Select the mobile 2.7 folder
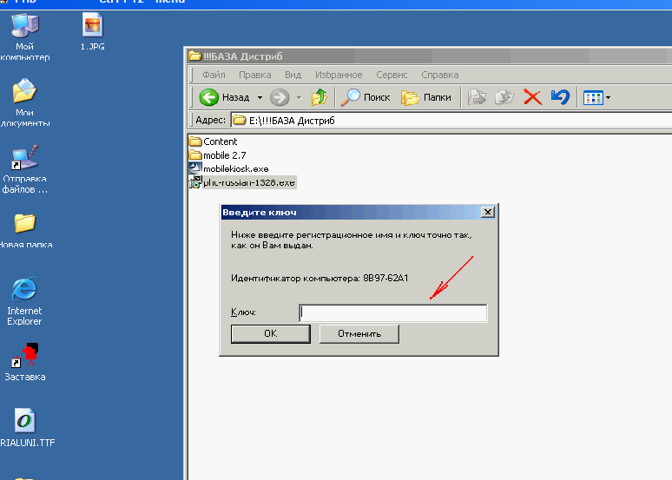Viewport: 672px width, 480px height. point(218,155)
